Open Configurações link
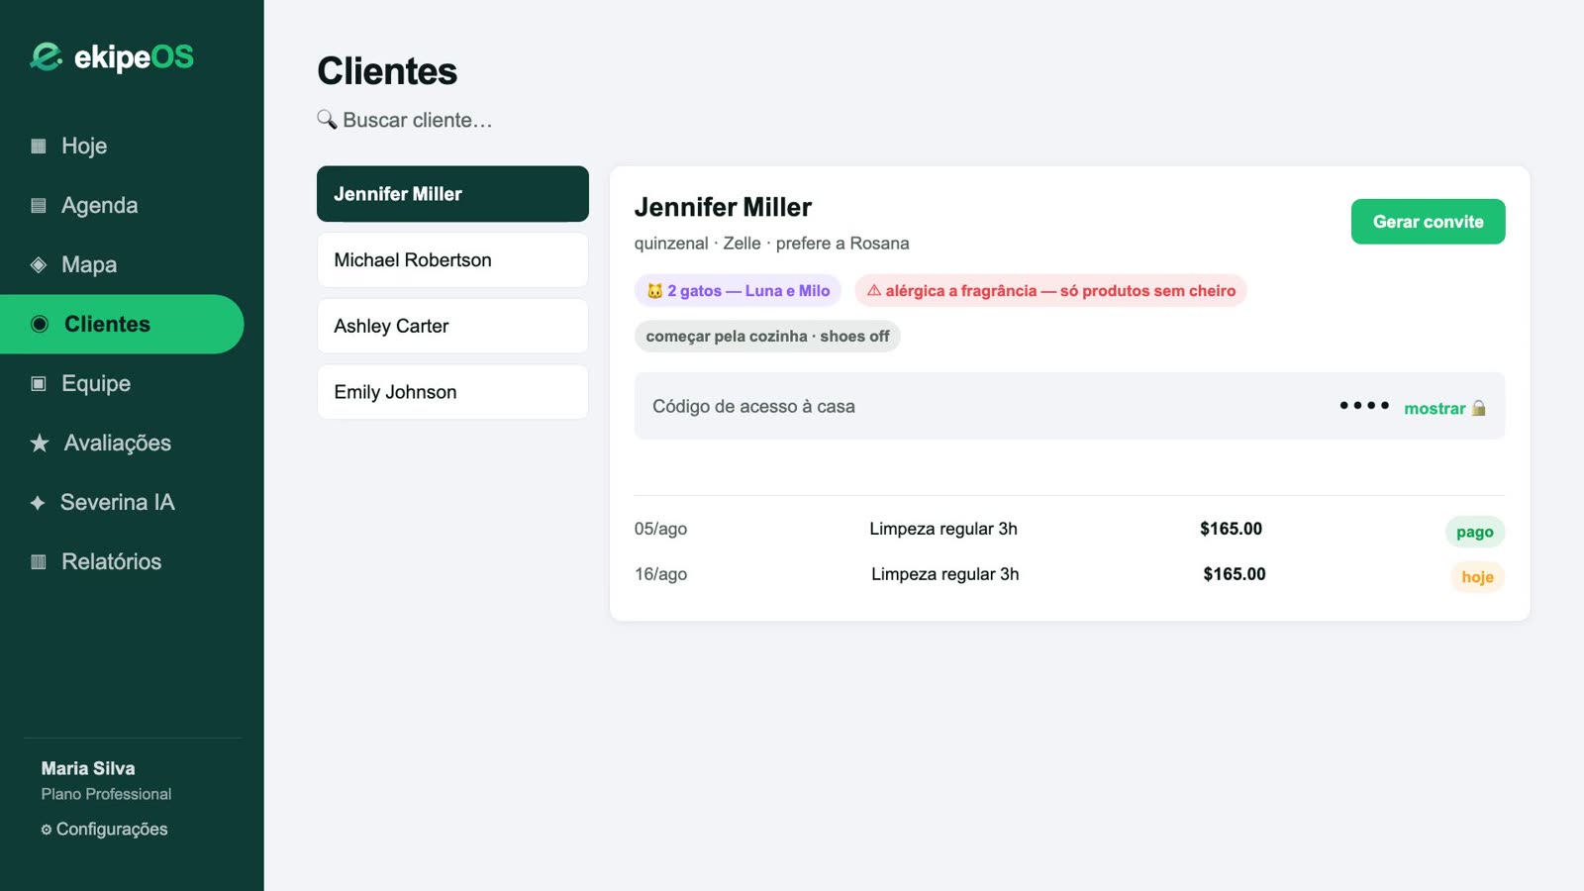The image size is (1584, 891). click(104, 830)
